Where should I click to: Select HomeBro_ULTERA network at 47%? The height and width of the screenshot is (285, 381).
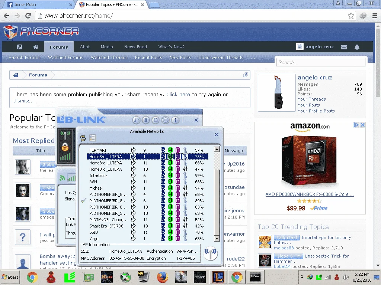(147, 169)
